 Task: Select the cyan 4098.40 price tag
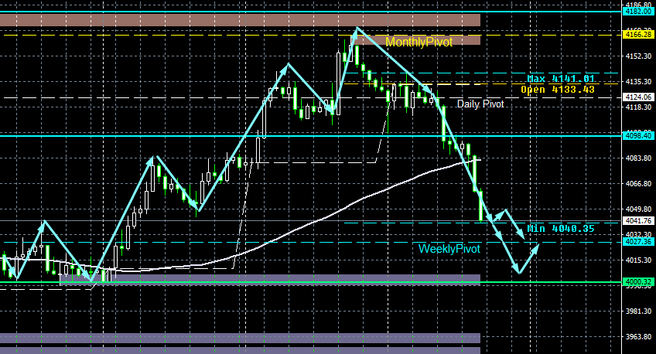[x=638, y=135]
